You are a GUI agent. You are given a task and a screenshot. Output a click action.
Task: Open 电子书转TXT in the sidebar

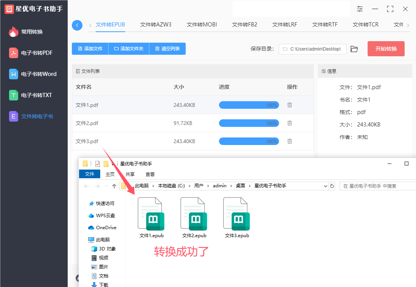click(x=31, y=95)
